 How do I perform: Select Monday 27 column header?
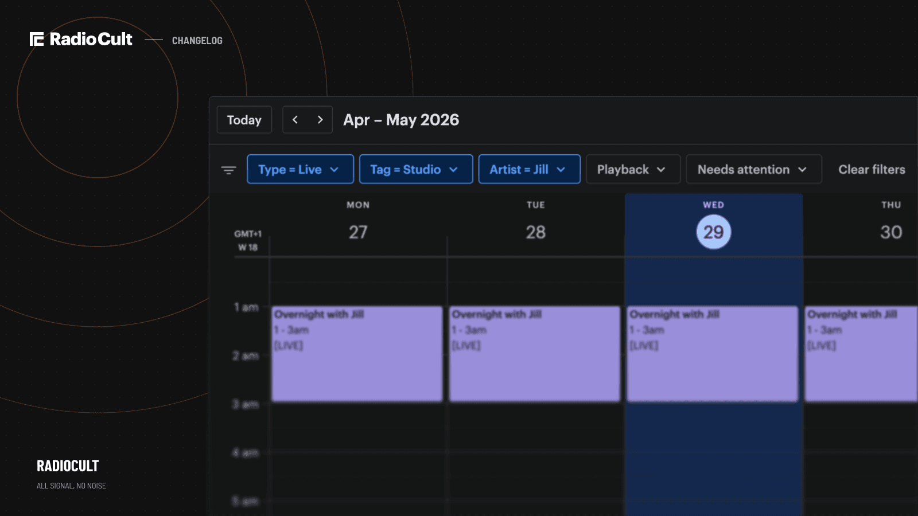(358, 222)
